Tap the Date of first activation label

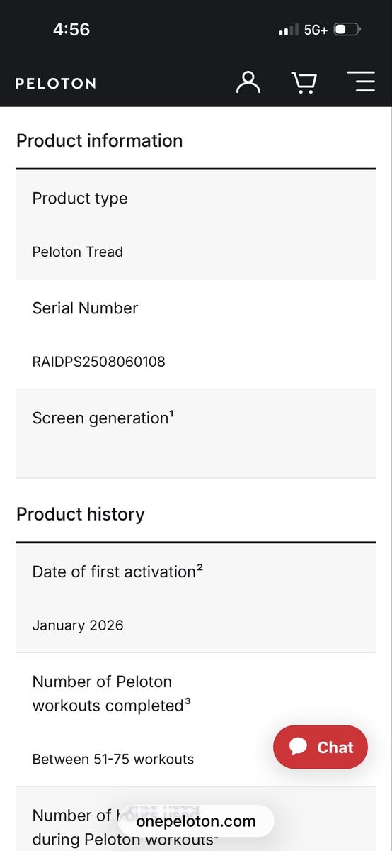(117, 572)
